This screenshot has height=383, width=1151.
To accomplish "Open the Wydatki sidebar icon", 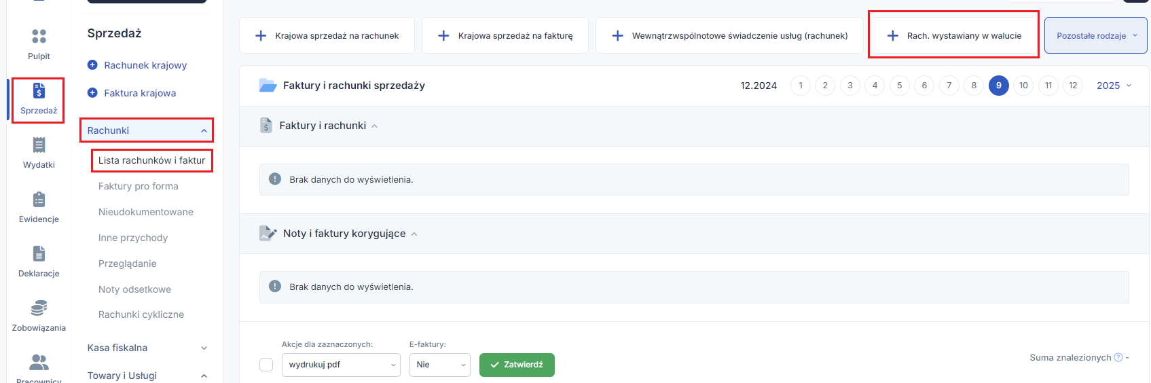I will click(39, 145).
